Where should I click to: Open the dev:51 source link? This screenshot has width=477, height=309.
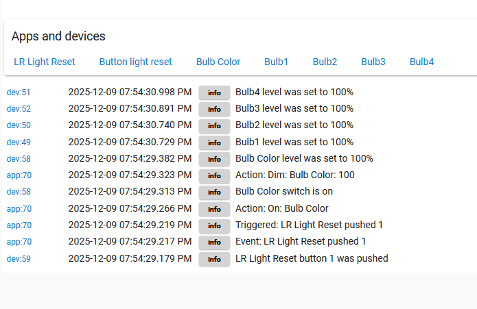coord(19,92)
